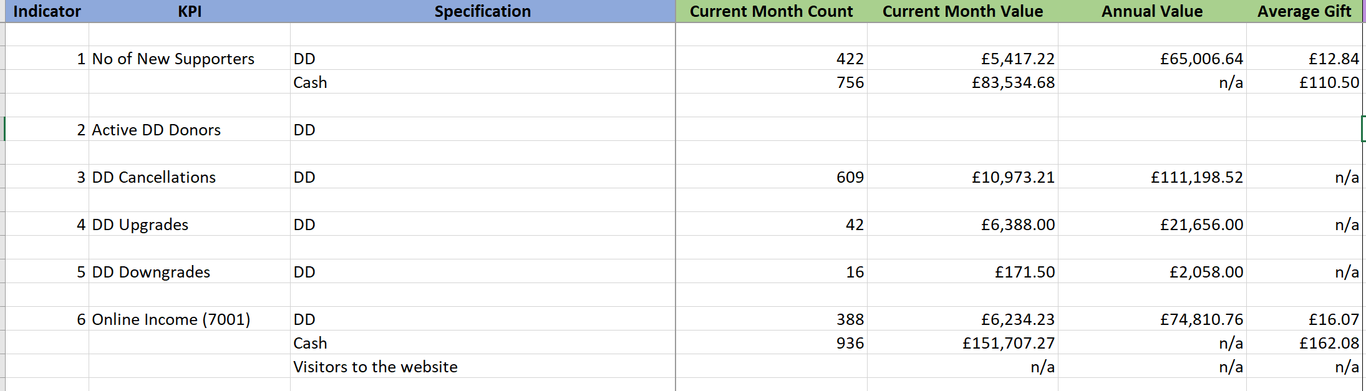Click the value £6,388.00
The width and height of the screenshot is (1366, 391).
pos(962,224)
